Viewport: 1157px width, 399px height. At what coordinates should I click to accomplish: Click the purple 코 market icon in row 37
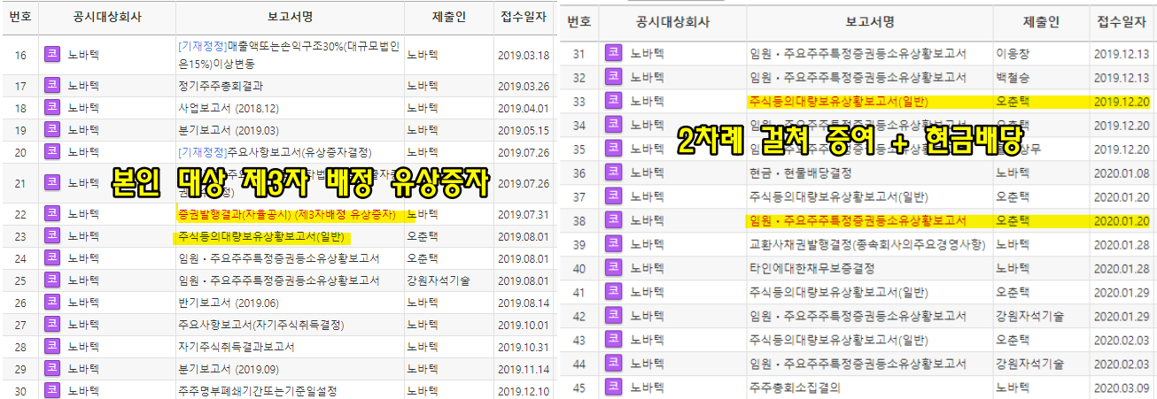click(612, 196)
